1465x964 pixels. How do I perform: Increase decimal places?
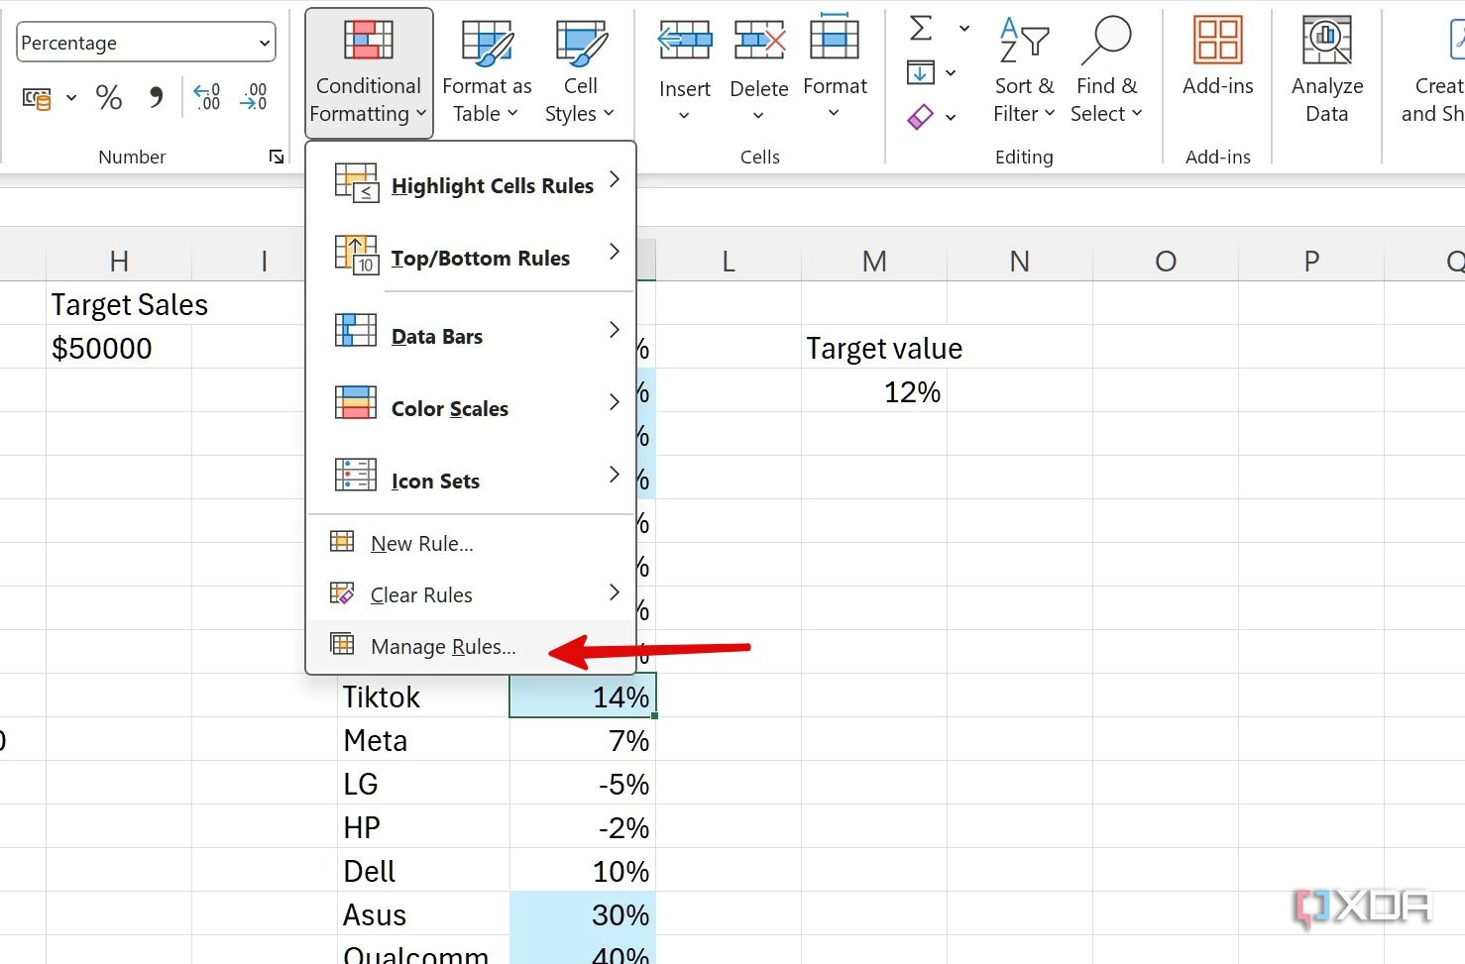coord(206,97)
